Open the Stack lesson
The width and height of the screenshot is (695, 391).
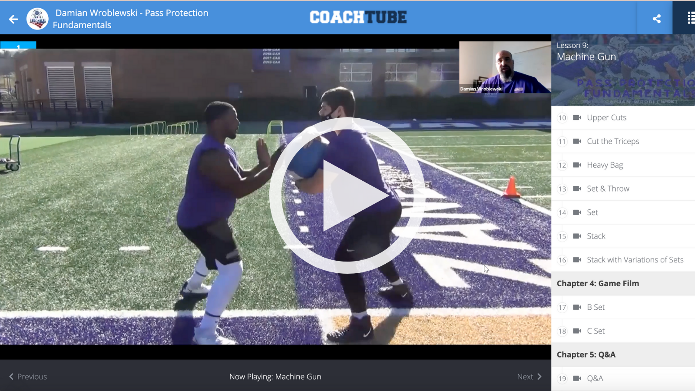coord(623,236)
